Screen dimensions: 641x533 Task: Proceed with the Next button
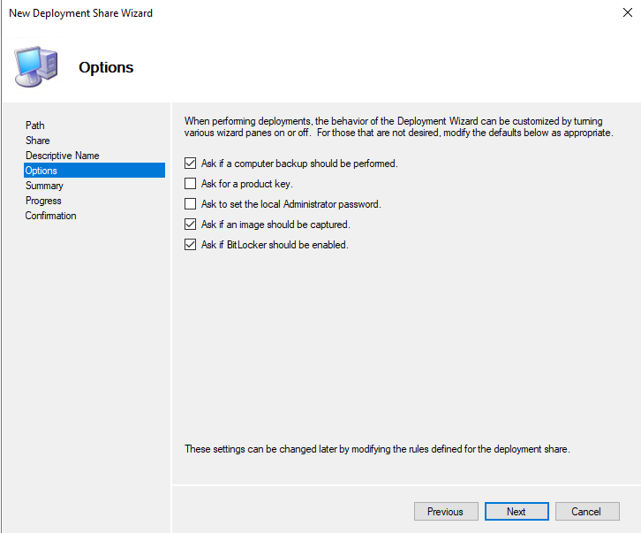[517, 511]
